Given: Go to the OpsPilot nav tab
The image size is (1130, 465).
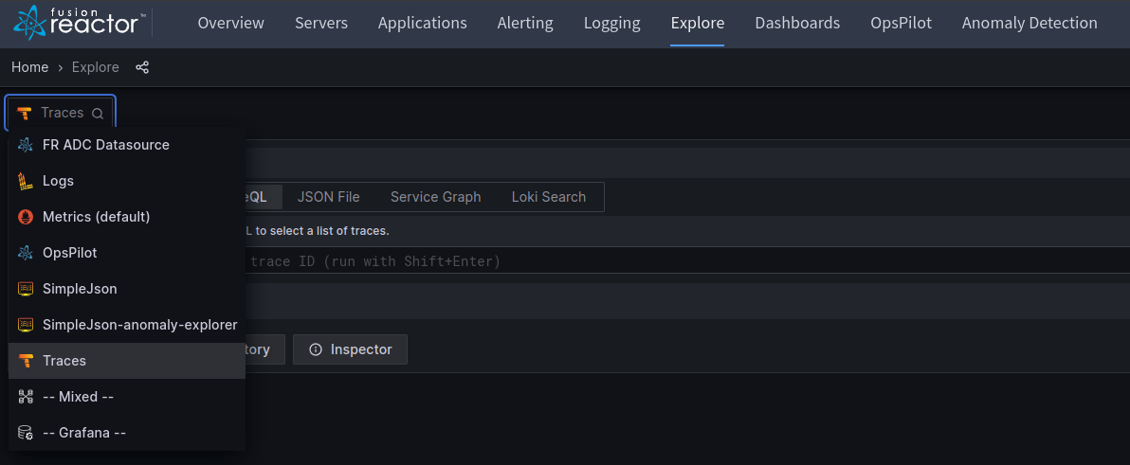Looking at the screenshot, I should (x=901, y=23).
